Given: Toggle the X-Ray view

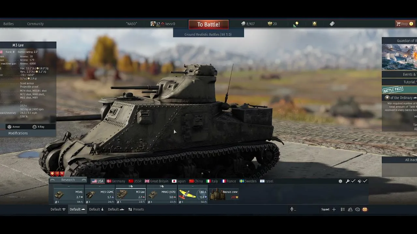Looking at the screenshot, I should click(38, 127).
